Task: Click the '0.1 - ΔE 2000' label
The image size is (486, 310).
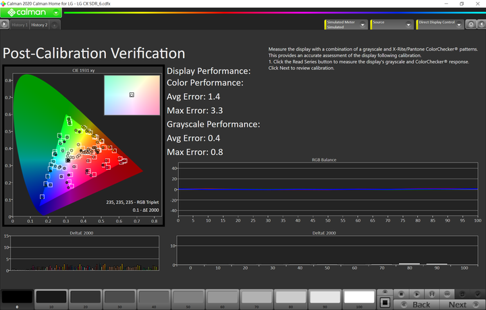Action: click(146, 210)
